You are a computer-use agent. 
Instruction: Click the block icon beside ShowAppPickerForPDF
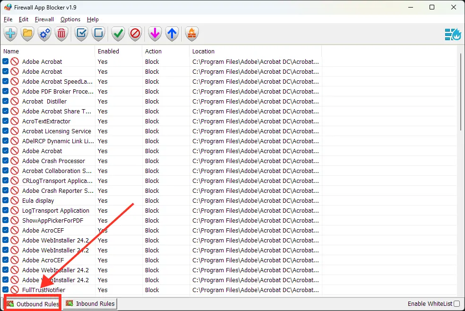point(15,221)
